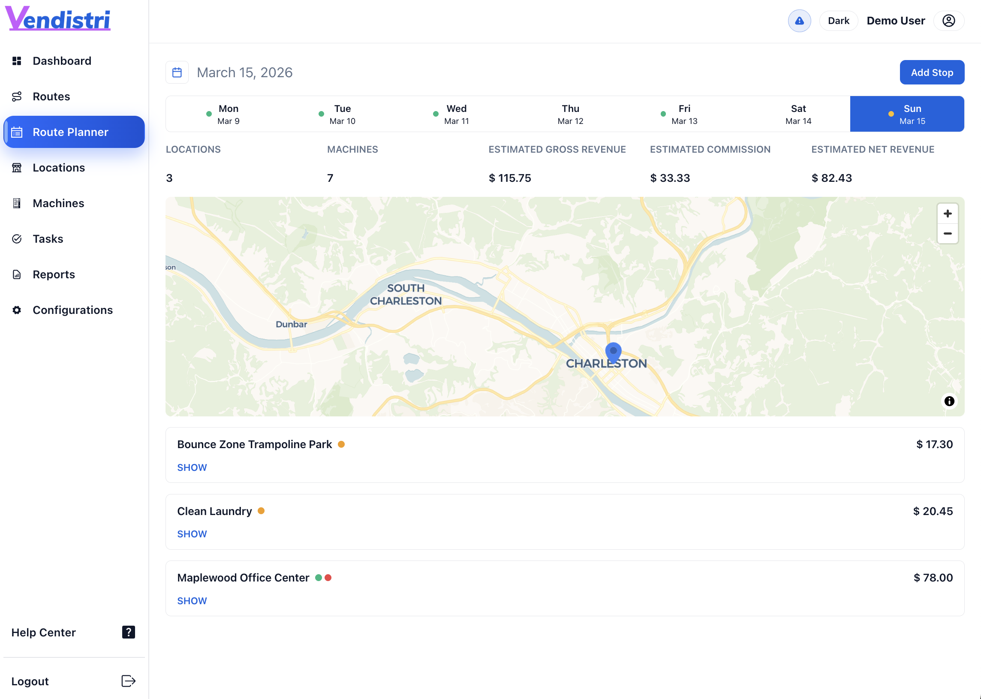The image size is (981, 699).
Task: Open the Help Center link
Action: point(43,632)
